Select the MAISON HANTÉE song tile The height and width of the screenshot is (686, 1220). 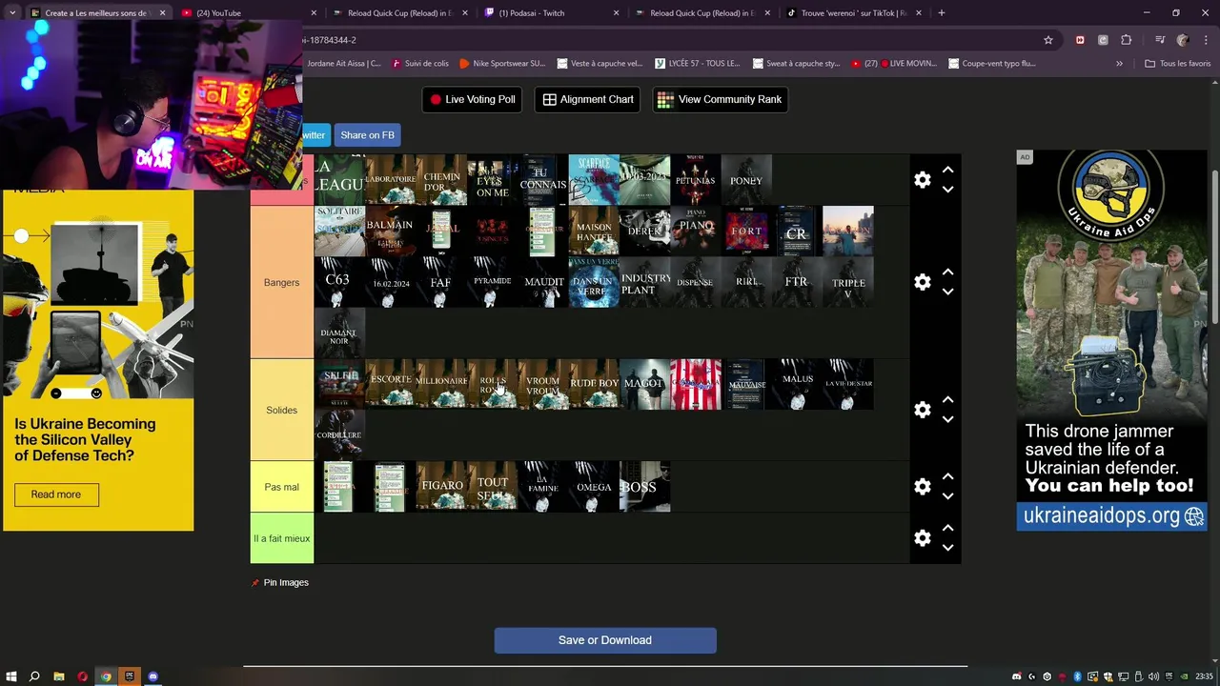(x=594, y=231)
